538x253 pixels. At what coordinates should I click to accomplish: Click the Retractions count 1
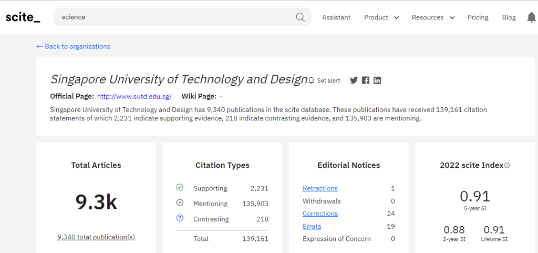[393, 188]
